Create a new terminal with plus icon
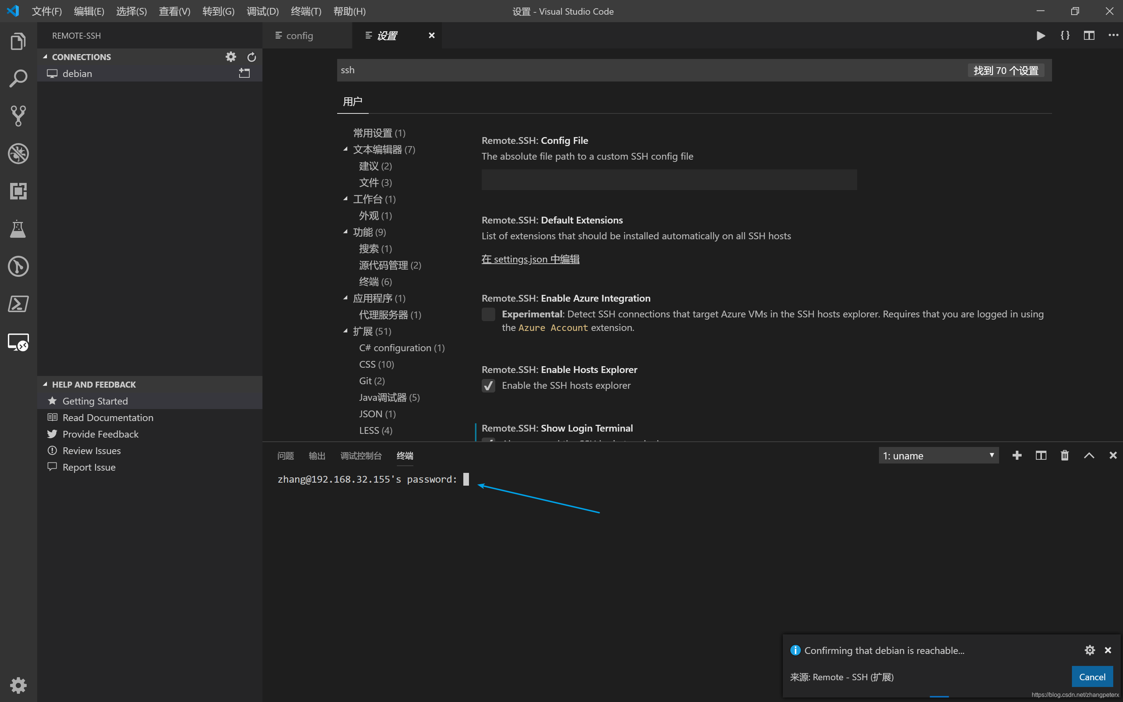The image size is (1123, 702). click(x=1017, y=456)
